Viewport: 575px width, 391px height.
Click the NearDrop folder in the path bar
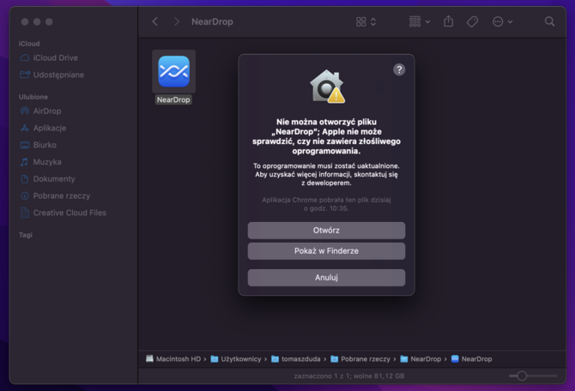coord(421,358)
